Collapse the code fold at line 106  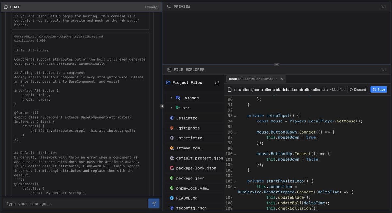pos(235,187)
